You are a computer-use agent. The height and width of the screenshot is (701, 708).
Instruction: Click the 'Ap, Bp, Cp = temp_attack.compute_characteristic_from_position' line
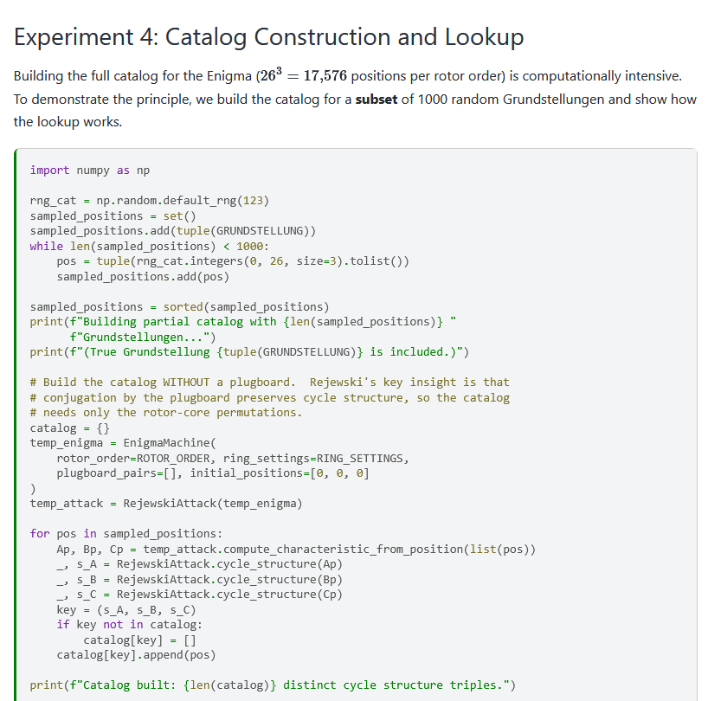pos(296,549)
